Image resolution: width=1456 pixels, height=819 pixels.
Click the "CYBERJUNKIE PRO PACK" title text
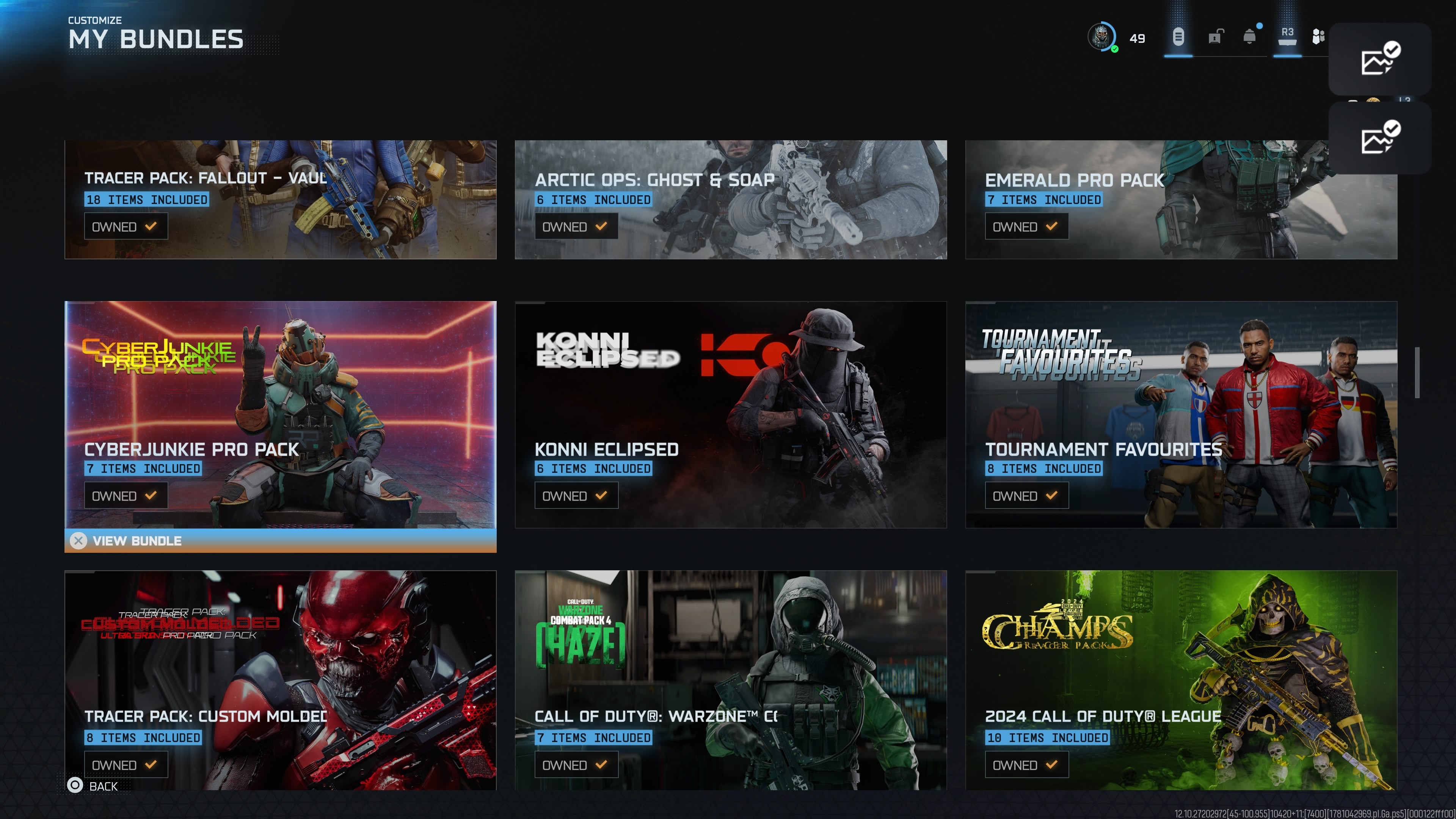pyautogui.click(x=191, y=449)
